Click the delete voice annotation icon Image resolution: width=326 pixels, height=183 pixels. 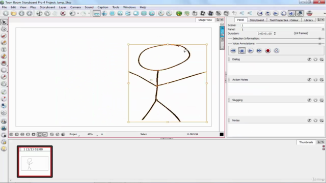pyautogui.click(x=276, y=51)
